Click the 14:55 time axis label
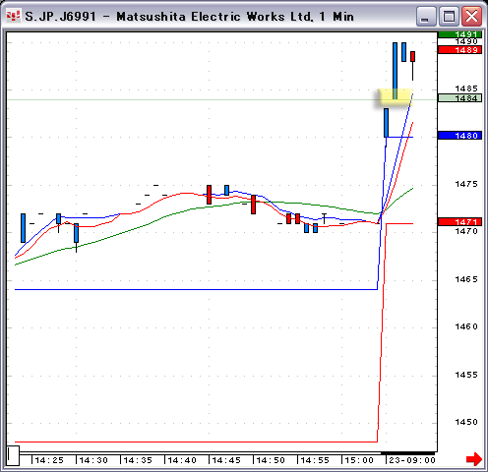Screen dimensions: 488x472 [315, 460]
